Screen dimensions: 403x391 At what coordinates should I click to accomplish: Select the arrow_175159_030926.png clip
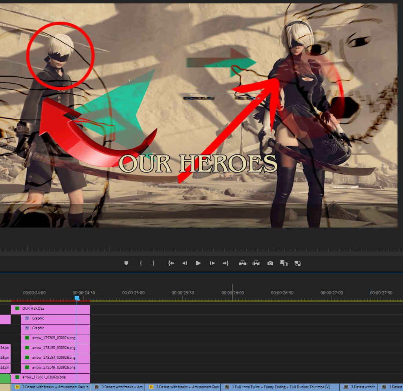pyautogui.click(x=55, y=349)
